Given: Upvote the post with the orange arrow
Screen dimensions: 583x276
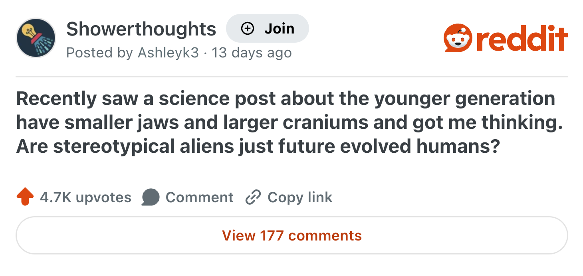Looking at the screenshot, I should click(25, 197).
